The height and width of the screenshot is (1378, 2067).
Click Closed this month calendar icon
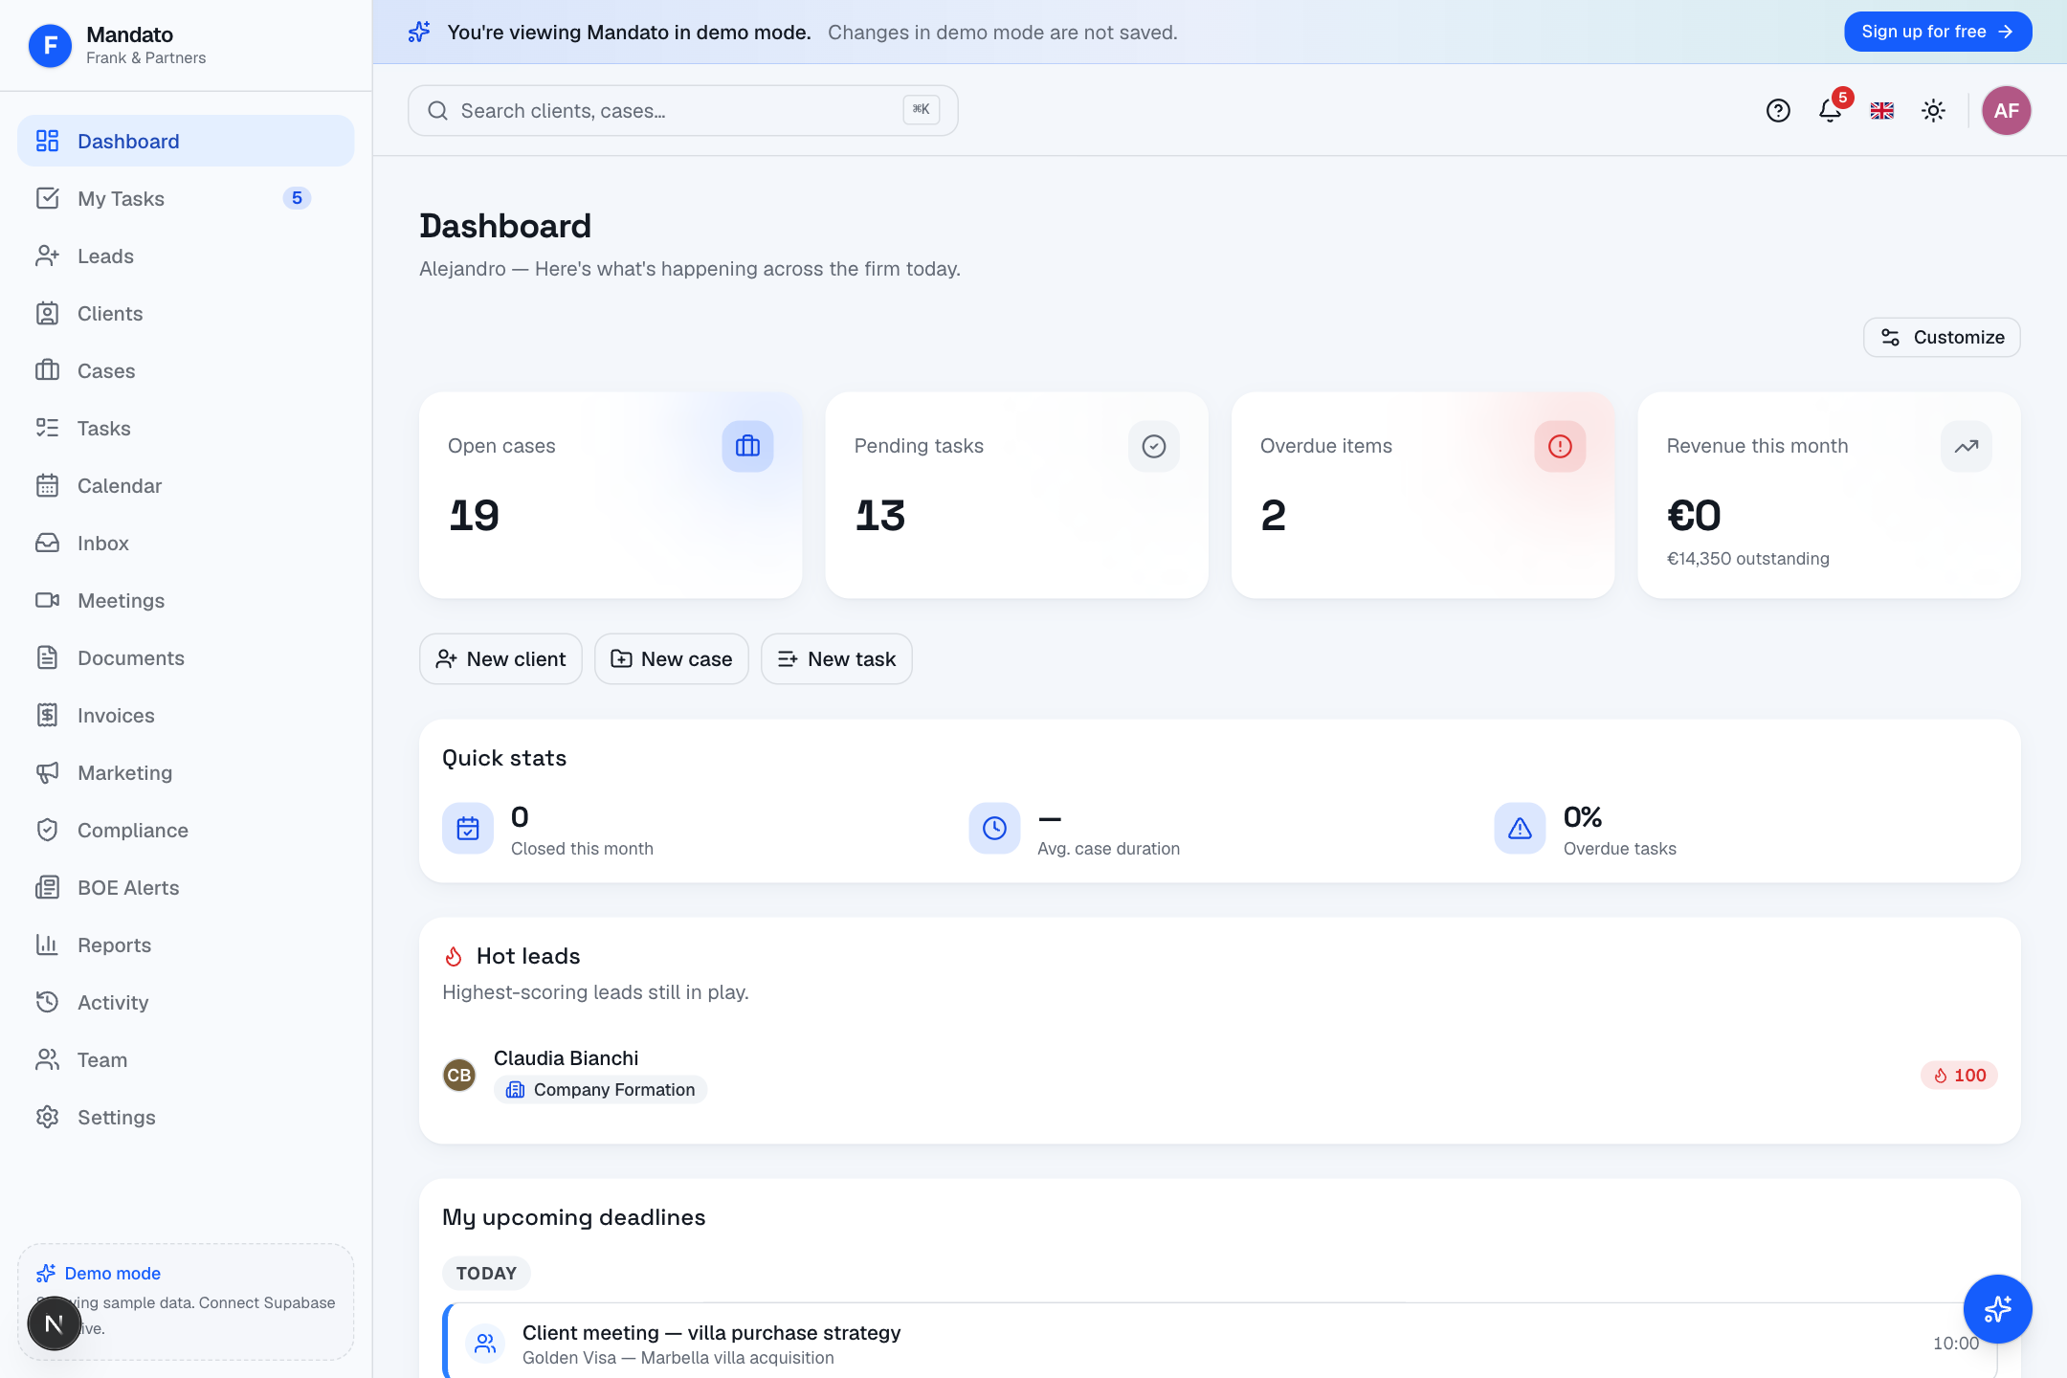coord(468,829)
